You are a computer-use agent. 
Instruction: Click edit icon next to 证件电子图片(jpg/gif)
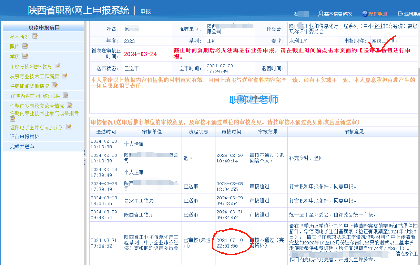tap(68, 126)
